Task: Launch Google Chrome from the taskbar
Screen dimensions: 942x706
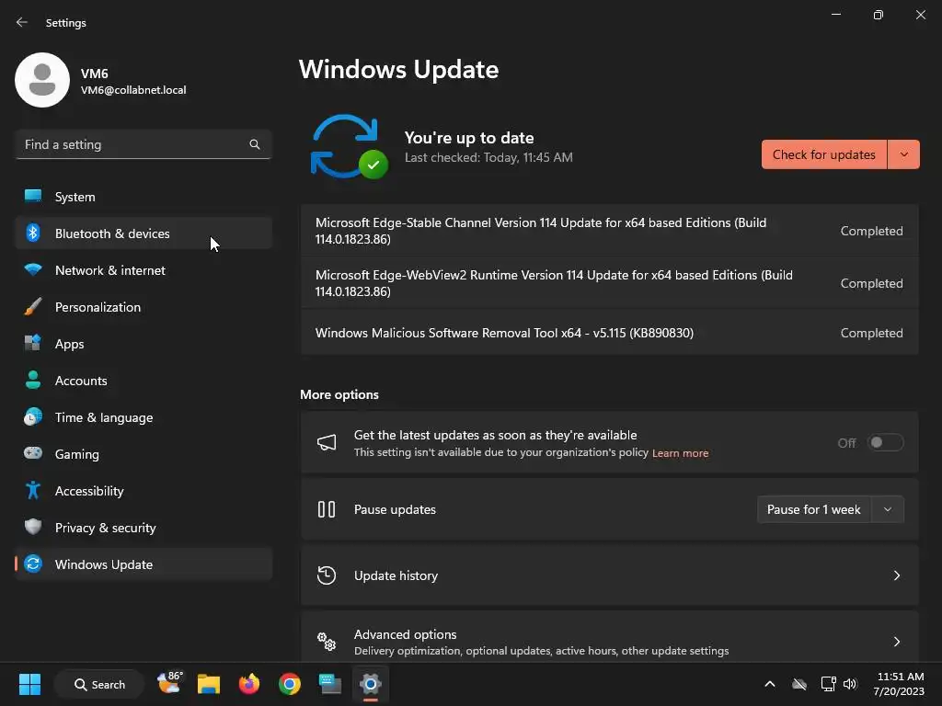Action: click(290, 684)
